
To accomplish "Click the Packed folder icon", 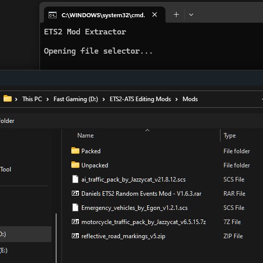I will (75, 151).
